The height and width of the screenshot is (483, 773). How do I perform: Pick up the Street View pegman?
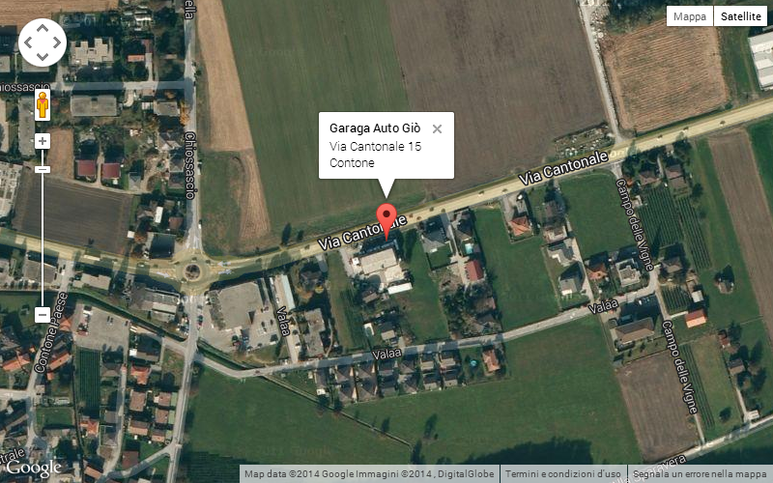tap(43, 105)
